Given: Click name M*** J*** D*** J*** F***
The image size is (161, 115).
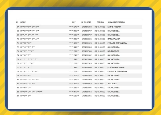Looking at the screenshot, I should coord(29,35).
